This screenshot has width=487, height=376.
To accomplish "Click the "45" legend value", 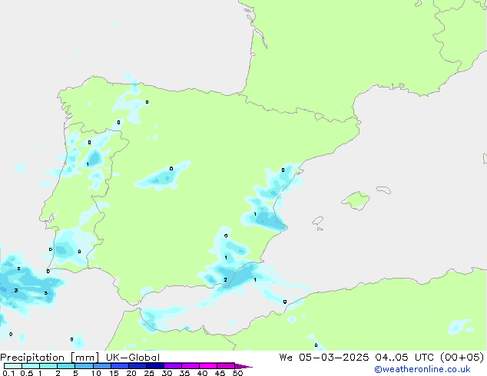I will (x=220, y=373).
